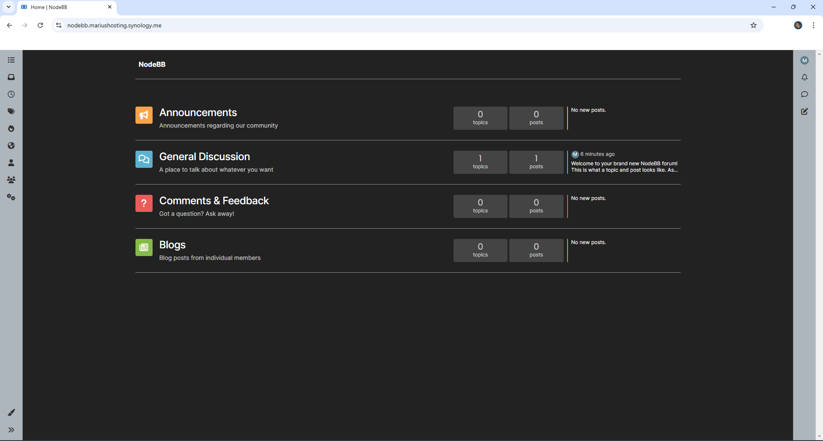Open the Comments & Feedback category link

(x=214, y=201)
